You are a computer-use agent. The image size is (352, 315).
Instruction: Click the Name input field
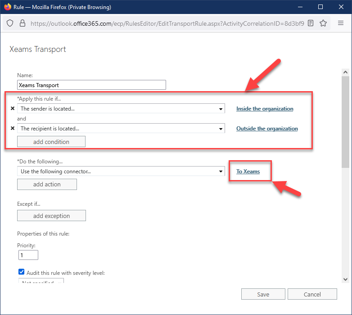click(x=91, y=85)
